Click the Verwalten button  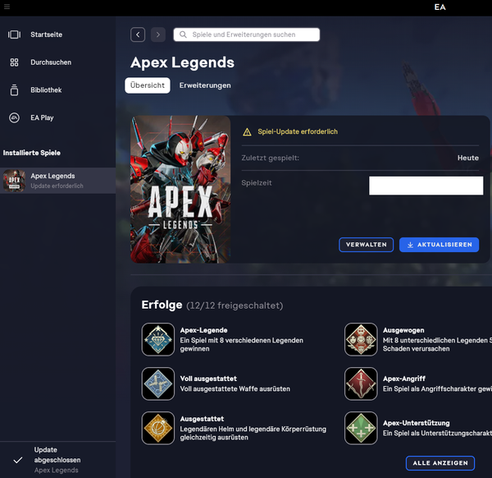tap(367, 245)
